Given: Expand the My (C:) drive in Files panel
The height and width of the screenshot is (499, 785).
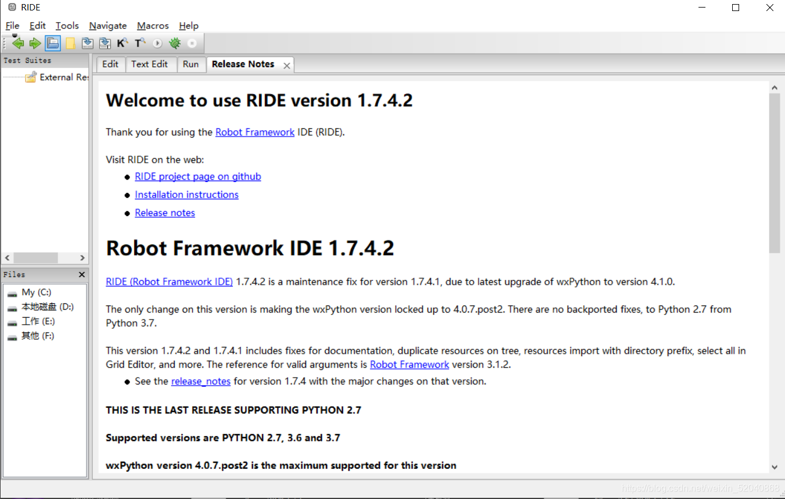Looking at the screenshot, I should pos(36,292).
